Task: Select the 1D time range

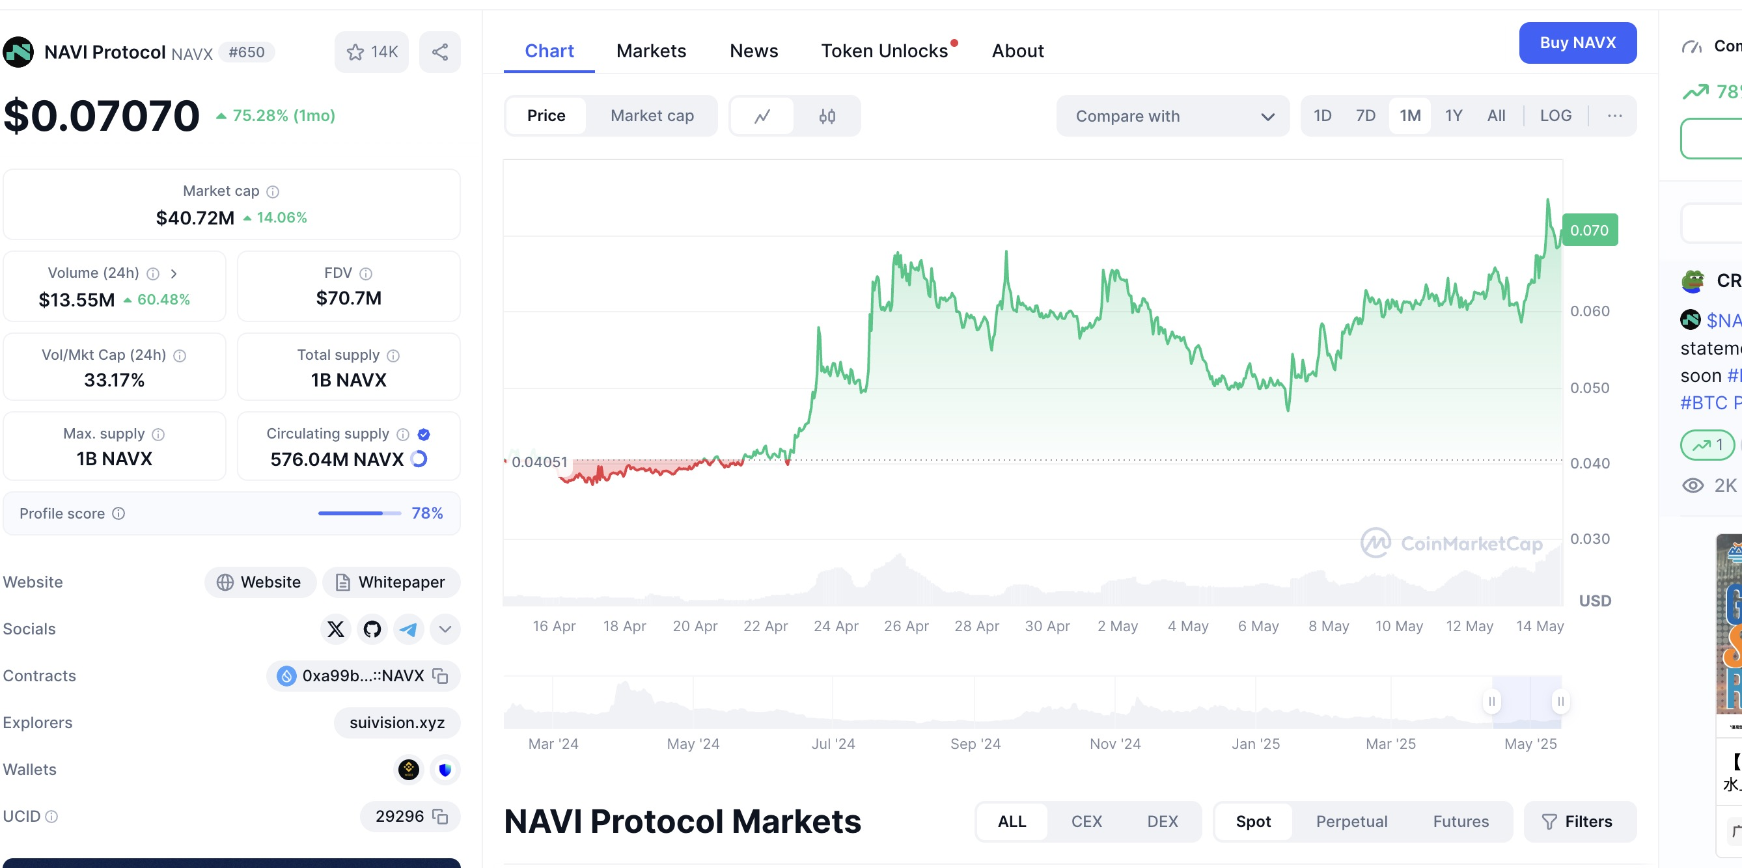Action: pyautogui.click(x=1322, y=116)
